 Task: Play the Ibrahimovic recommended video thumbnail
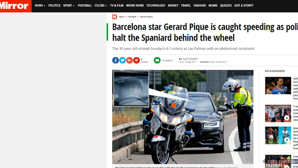point(278,135)
